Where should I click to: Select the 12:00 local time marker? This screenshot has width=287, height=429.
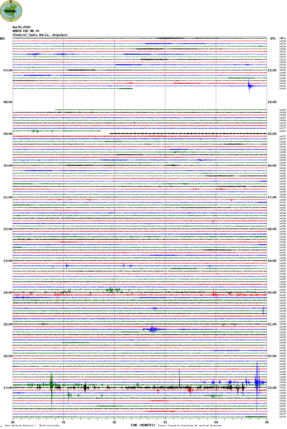[8, 229]
